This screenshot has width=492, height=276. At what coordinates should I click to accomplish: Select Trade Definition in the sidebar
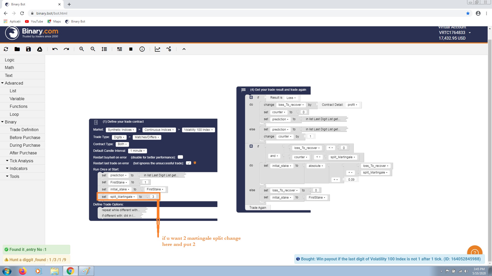tap(24, 130)
